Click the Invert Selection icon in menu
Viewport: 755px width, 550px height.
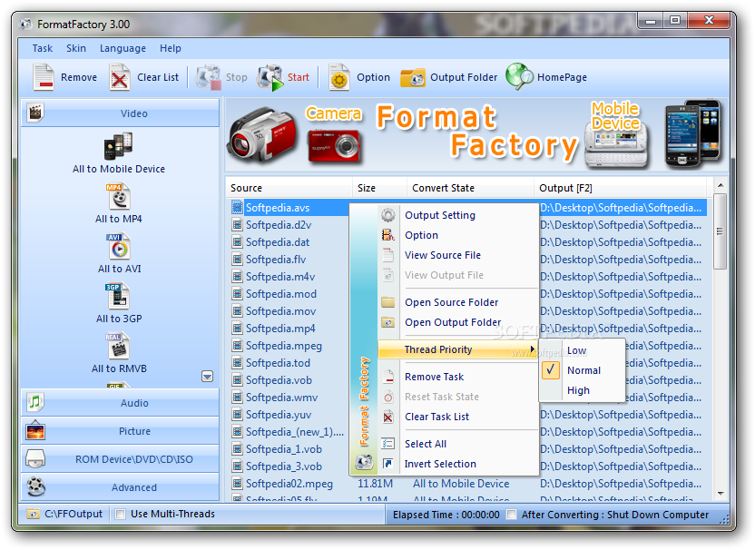click(388, 463)
